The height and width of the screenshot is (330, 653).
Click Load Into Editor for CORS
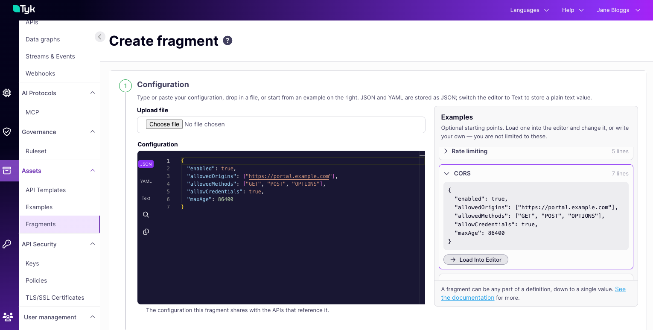click(476, 260)
